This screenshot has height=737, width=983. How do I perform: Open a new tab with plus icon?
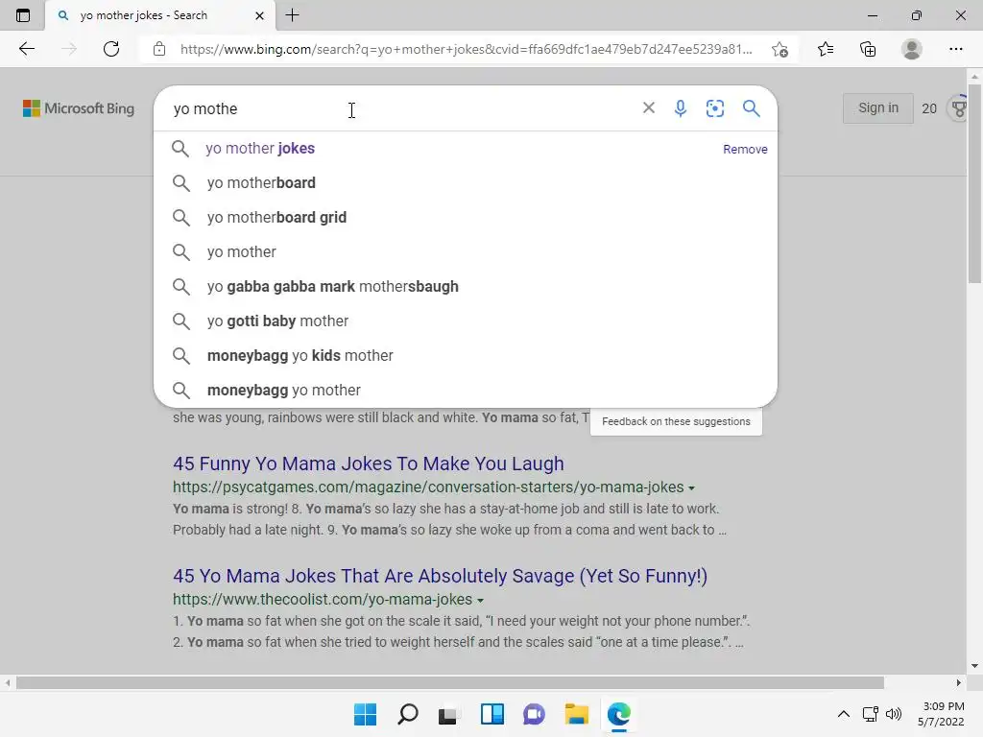tap(292, 15)
